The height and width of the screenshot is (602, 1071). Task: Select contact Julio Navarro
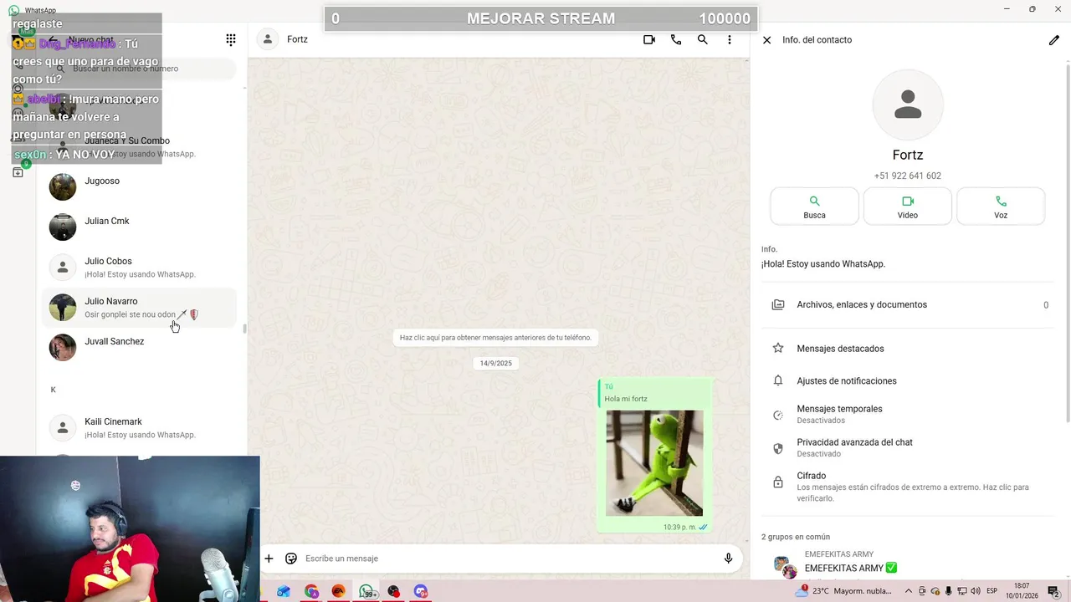[139, 307]
